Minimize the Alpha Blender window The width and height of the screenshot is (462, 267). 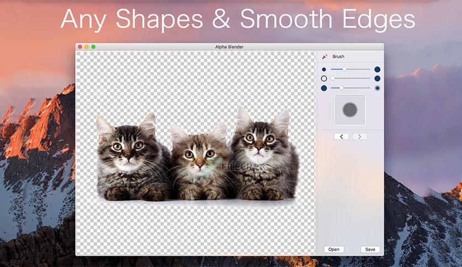(x=87, y=47)
